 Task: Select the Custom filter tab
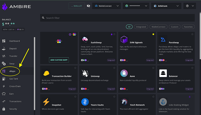click(175, 27)
